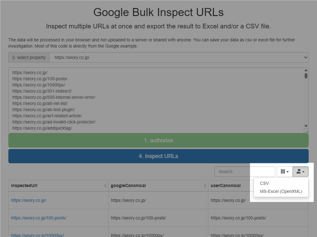The image size is (317, 237).
Task: Sort by inspectedUrl column arrows
Action: (x=105, y=185)
